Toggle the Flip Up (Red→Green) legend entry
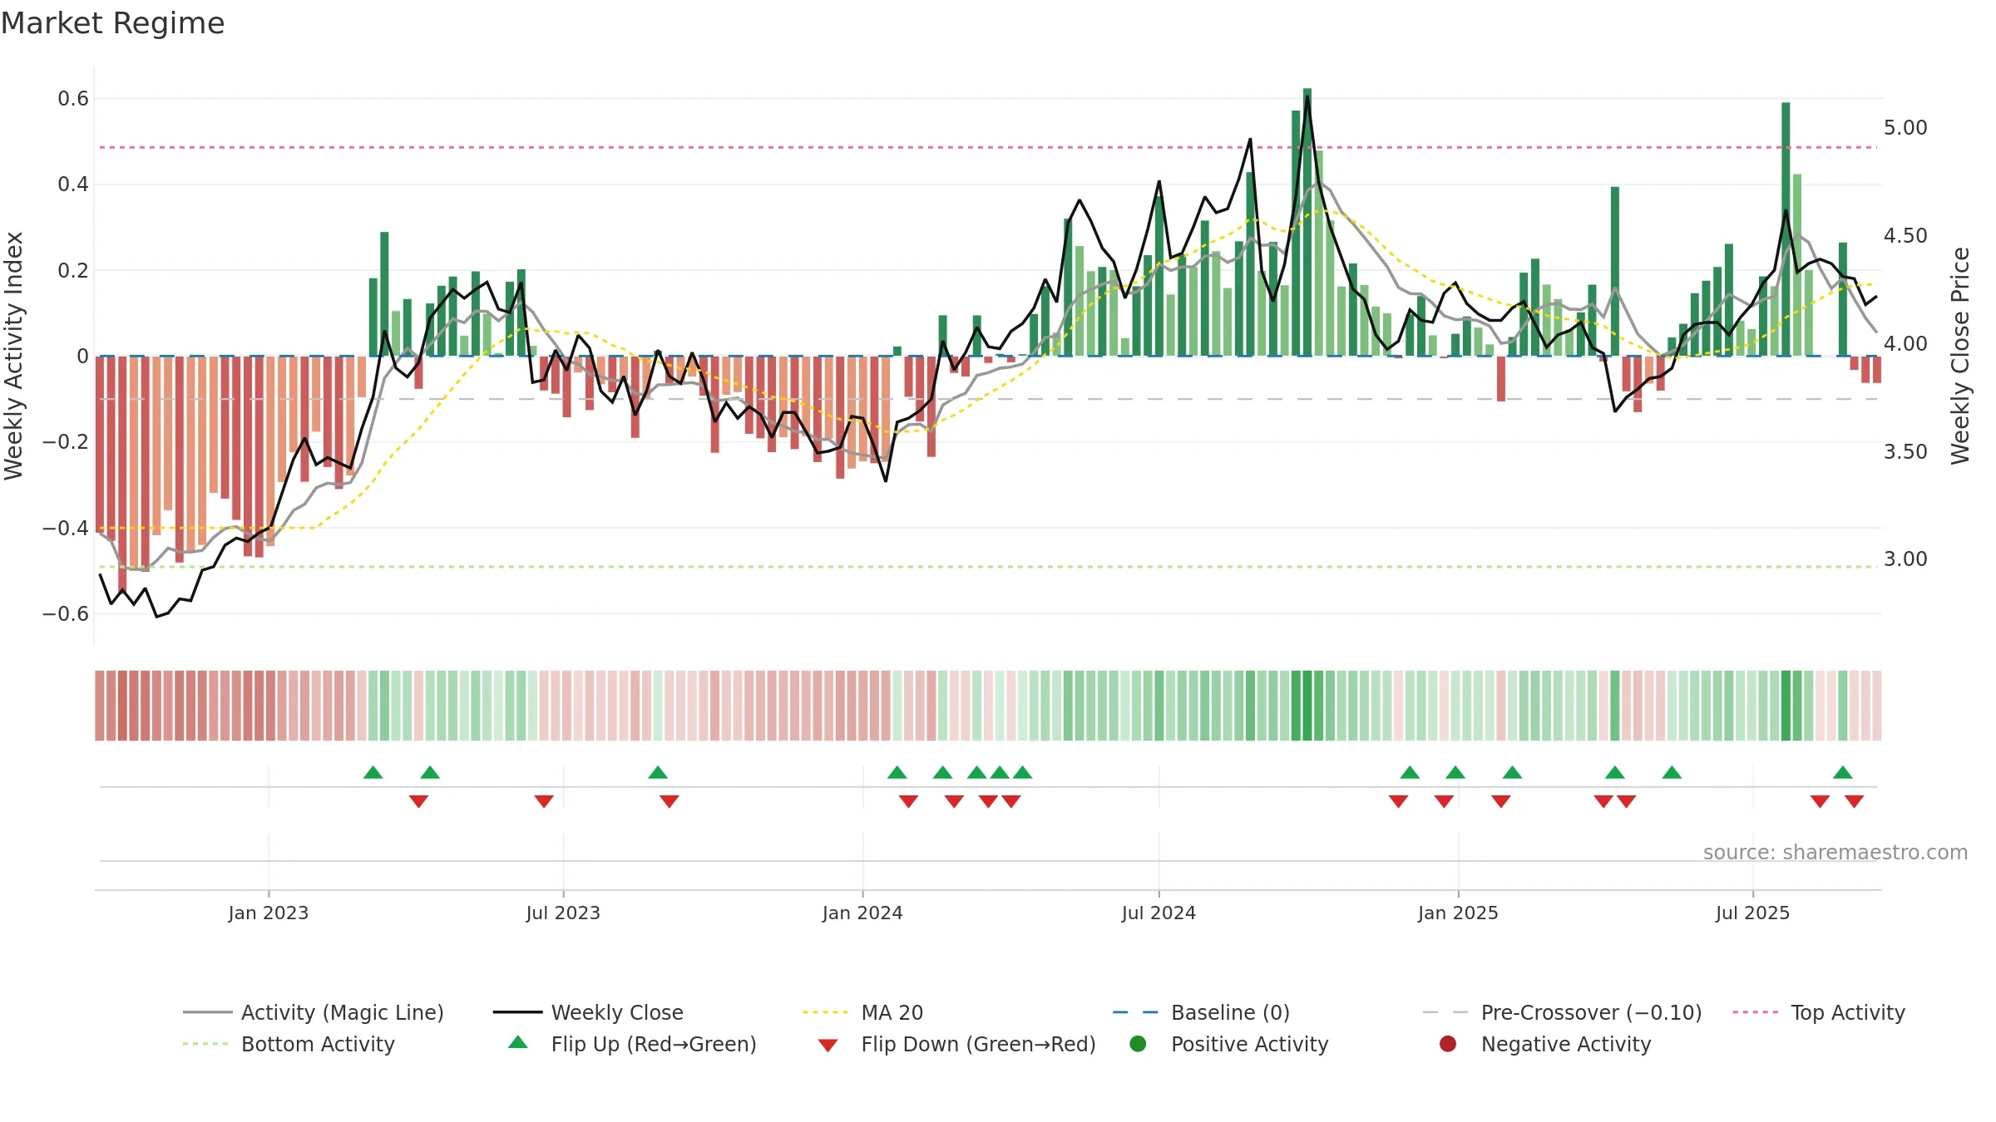1996x1122 pixels. (x=632, y=1044)
